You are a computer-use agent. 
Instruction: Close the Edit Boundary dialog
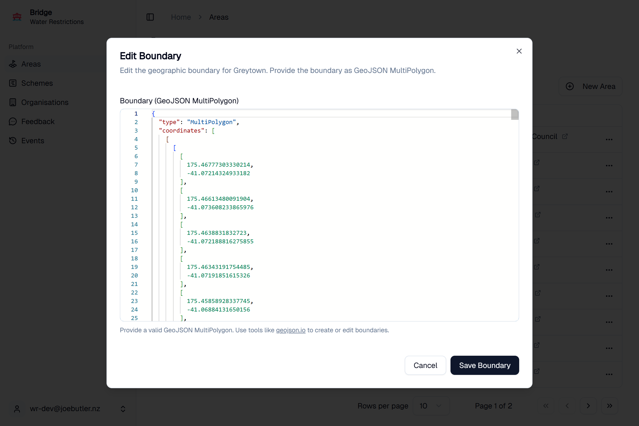point(519,51)
